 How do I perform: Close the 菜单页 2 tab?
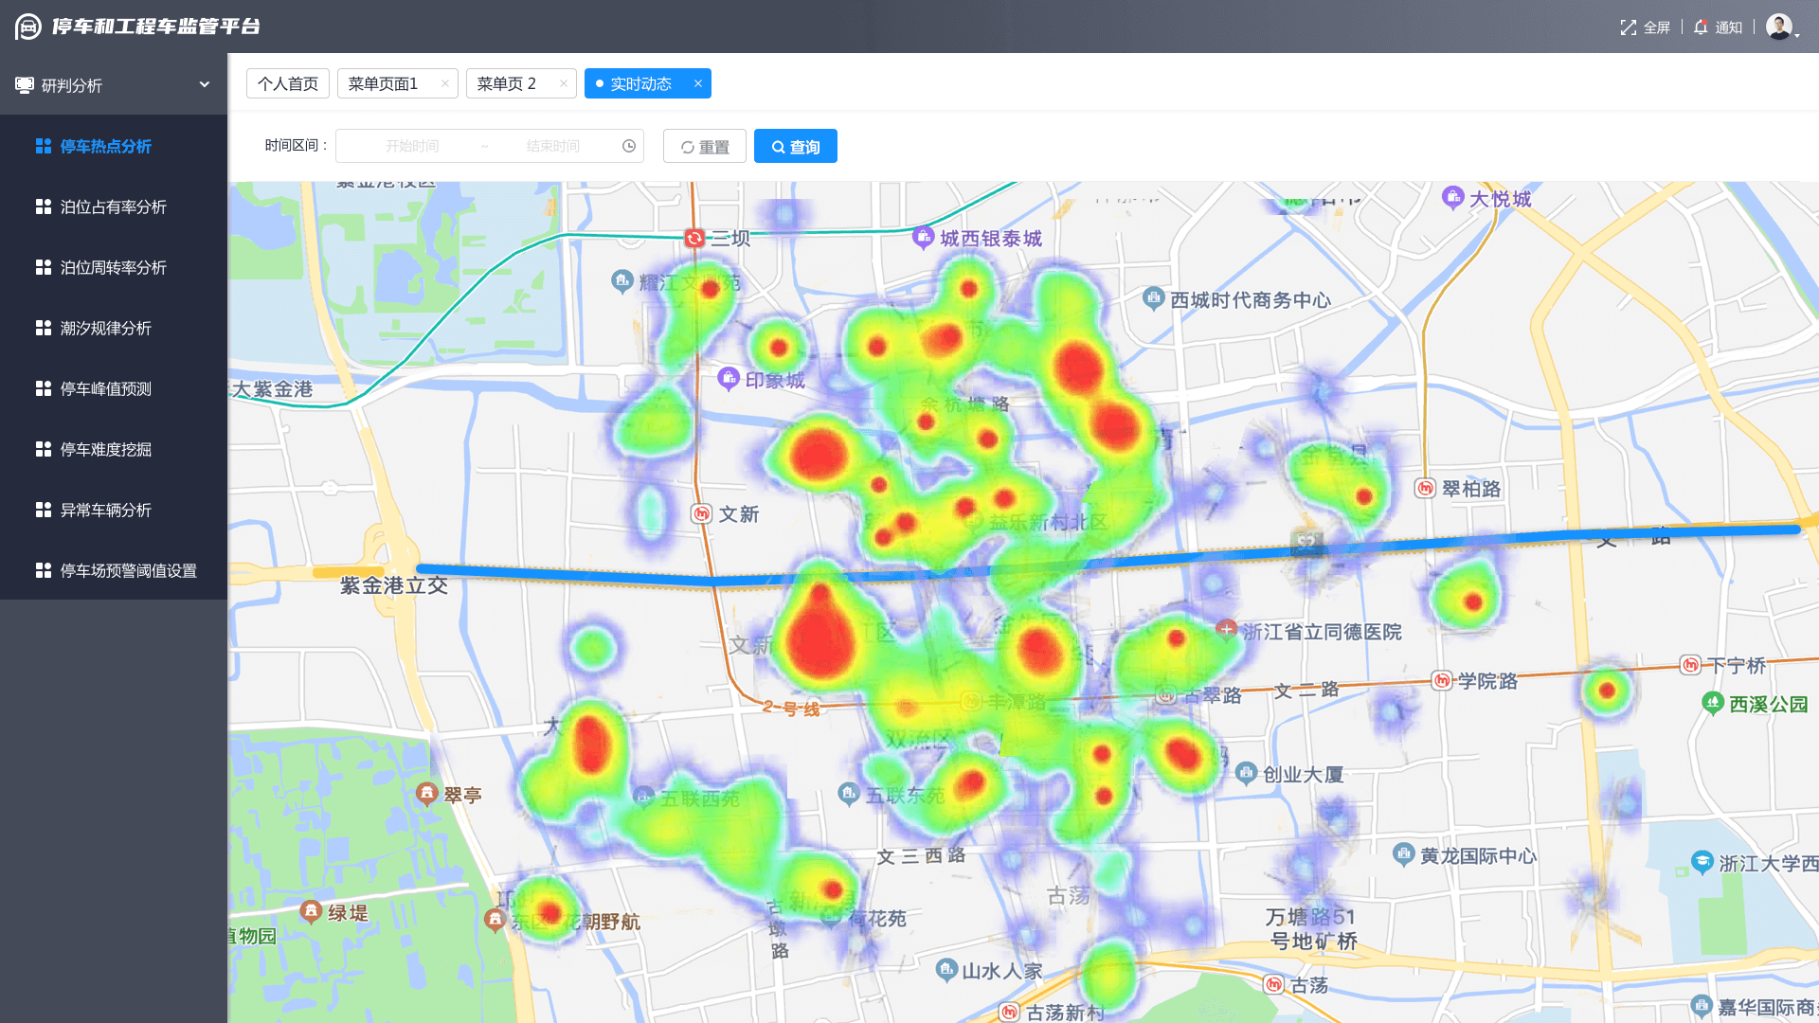564,83
